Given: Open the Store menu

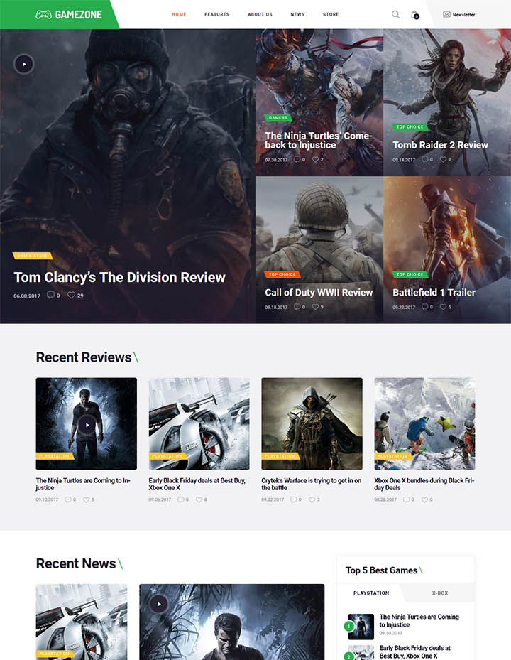Looking at the screenshot, I should click(x=331, y=14).
